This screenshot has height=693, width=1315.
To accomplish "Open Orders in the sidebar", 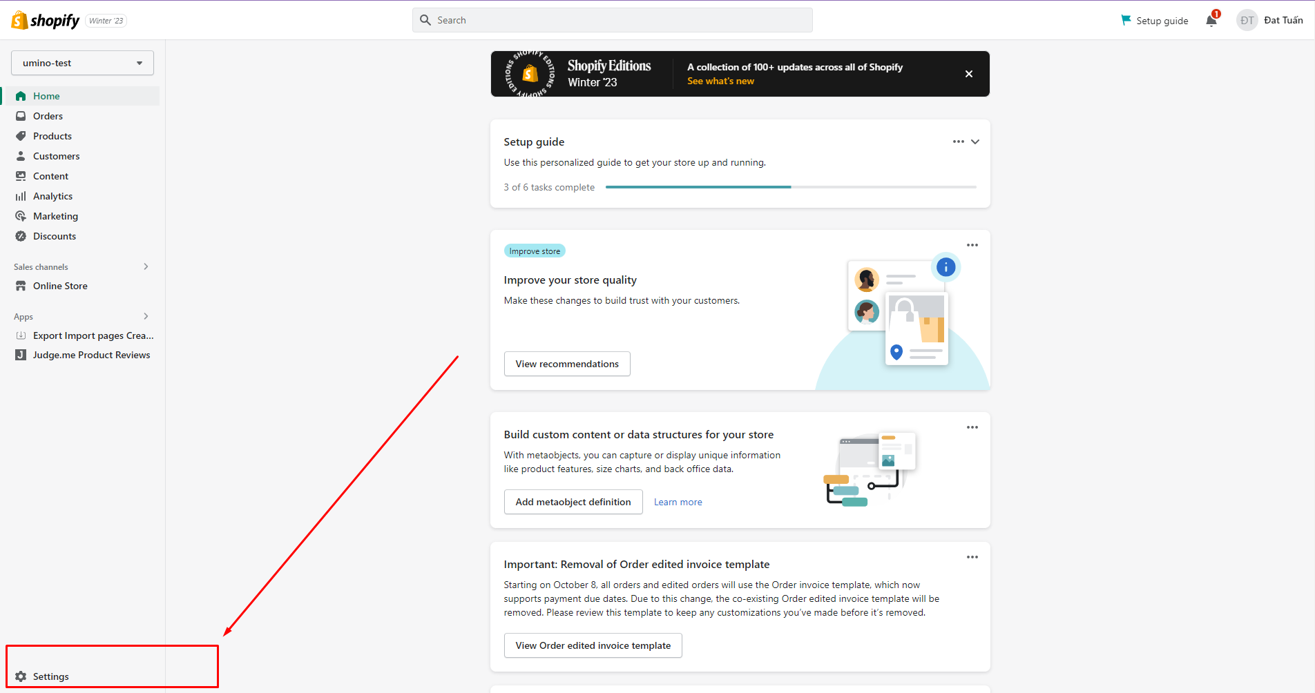I will click(x=82, y=116).
